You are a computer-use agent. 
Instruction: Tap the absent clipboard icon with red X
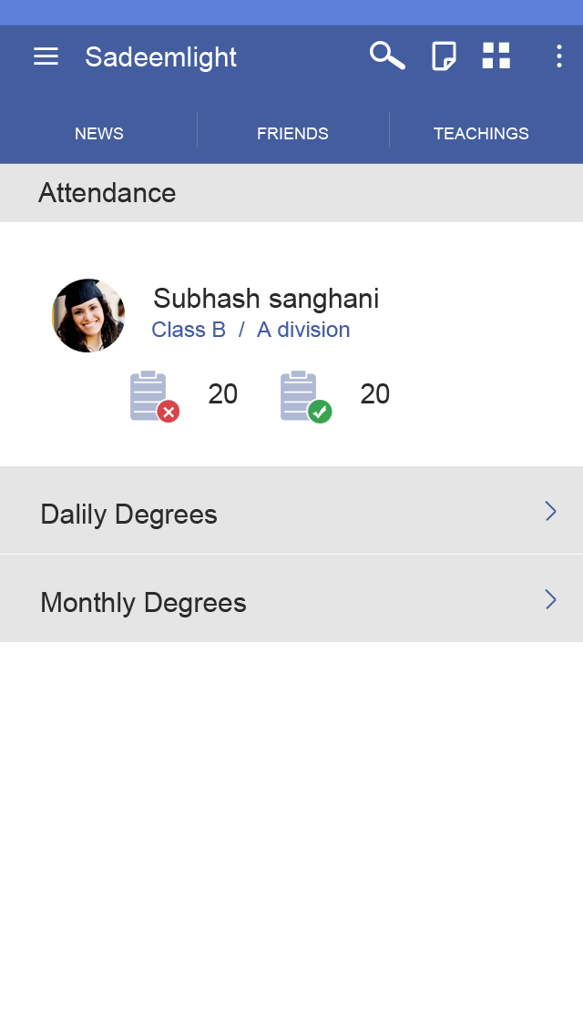tap(155, 396)
